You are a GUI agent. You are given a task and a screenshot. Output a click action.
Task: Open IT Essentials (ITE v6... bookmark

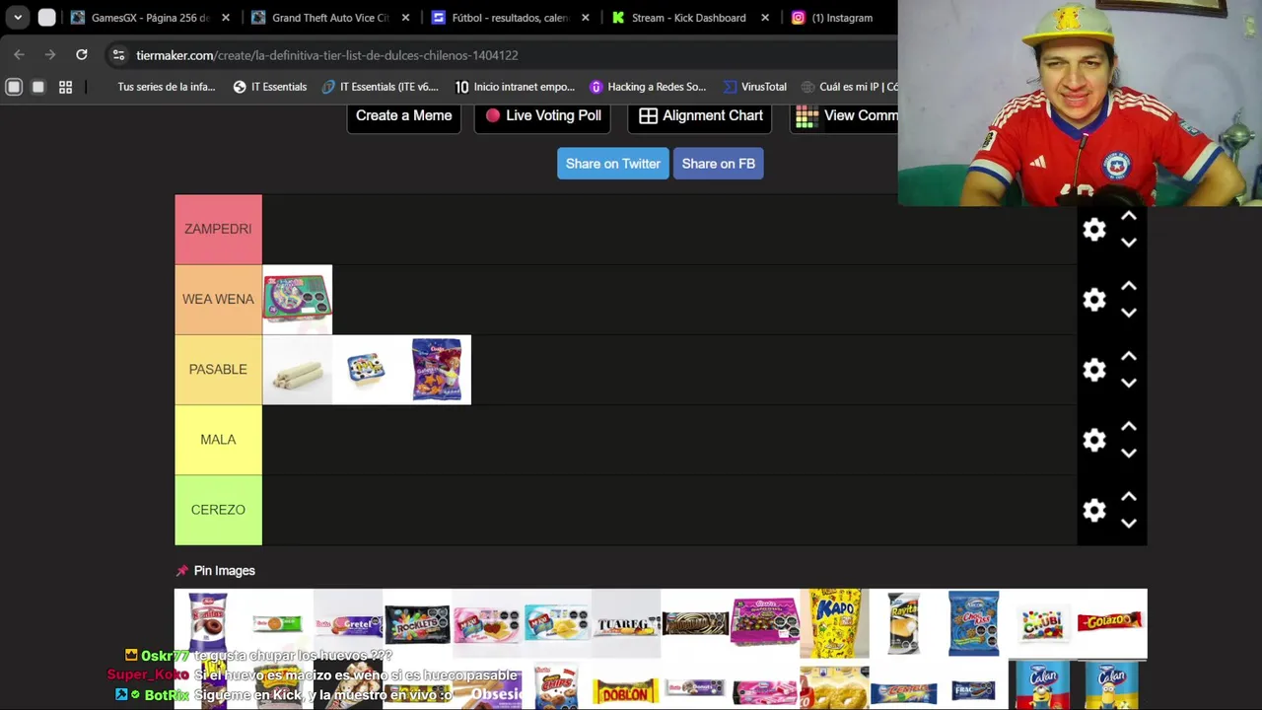(x=381, y=87)
